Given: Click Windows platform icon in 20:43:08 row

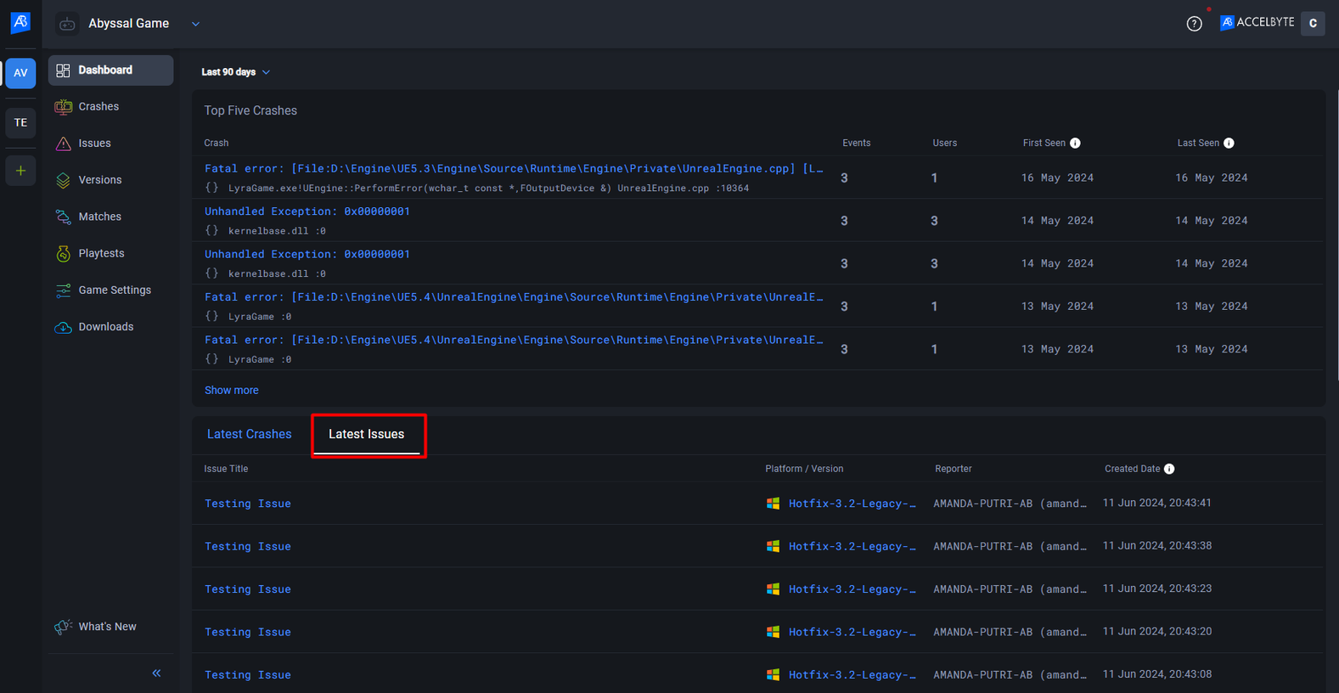Looking at the screenshot, I should click(x=773, y=674).
